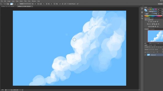Open the Custom blending combination dropdown
Screen dimensions: 163x91
25,4
